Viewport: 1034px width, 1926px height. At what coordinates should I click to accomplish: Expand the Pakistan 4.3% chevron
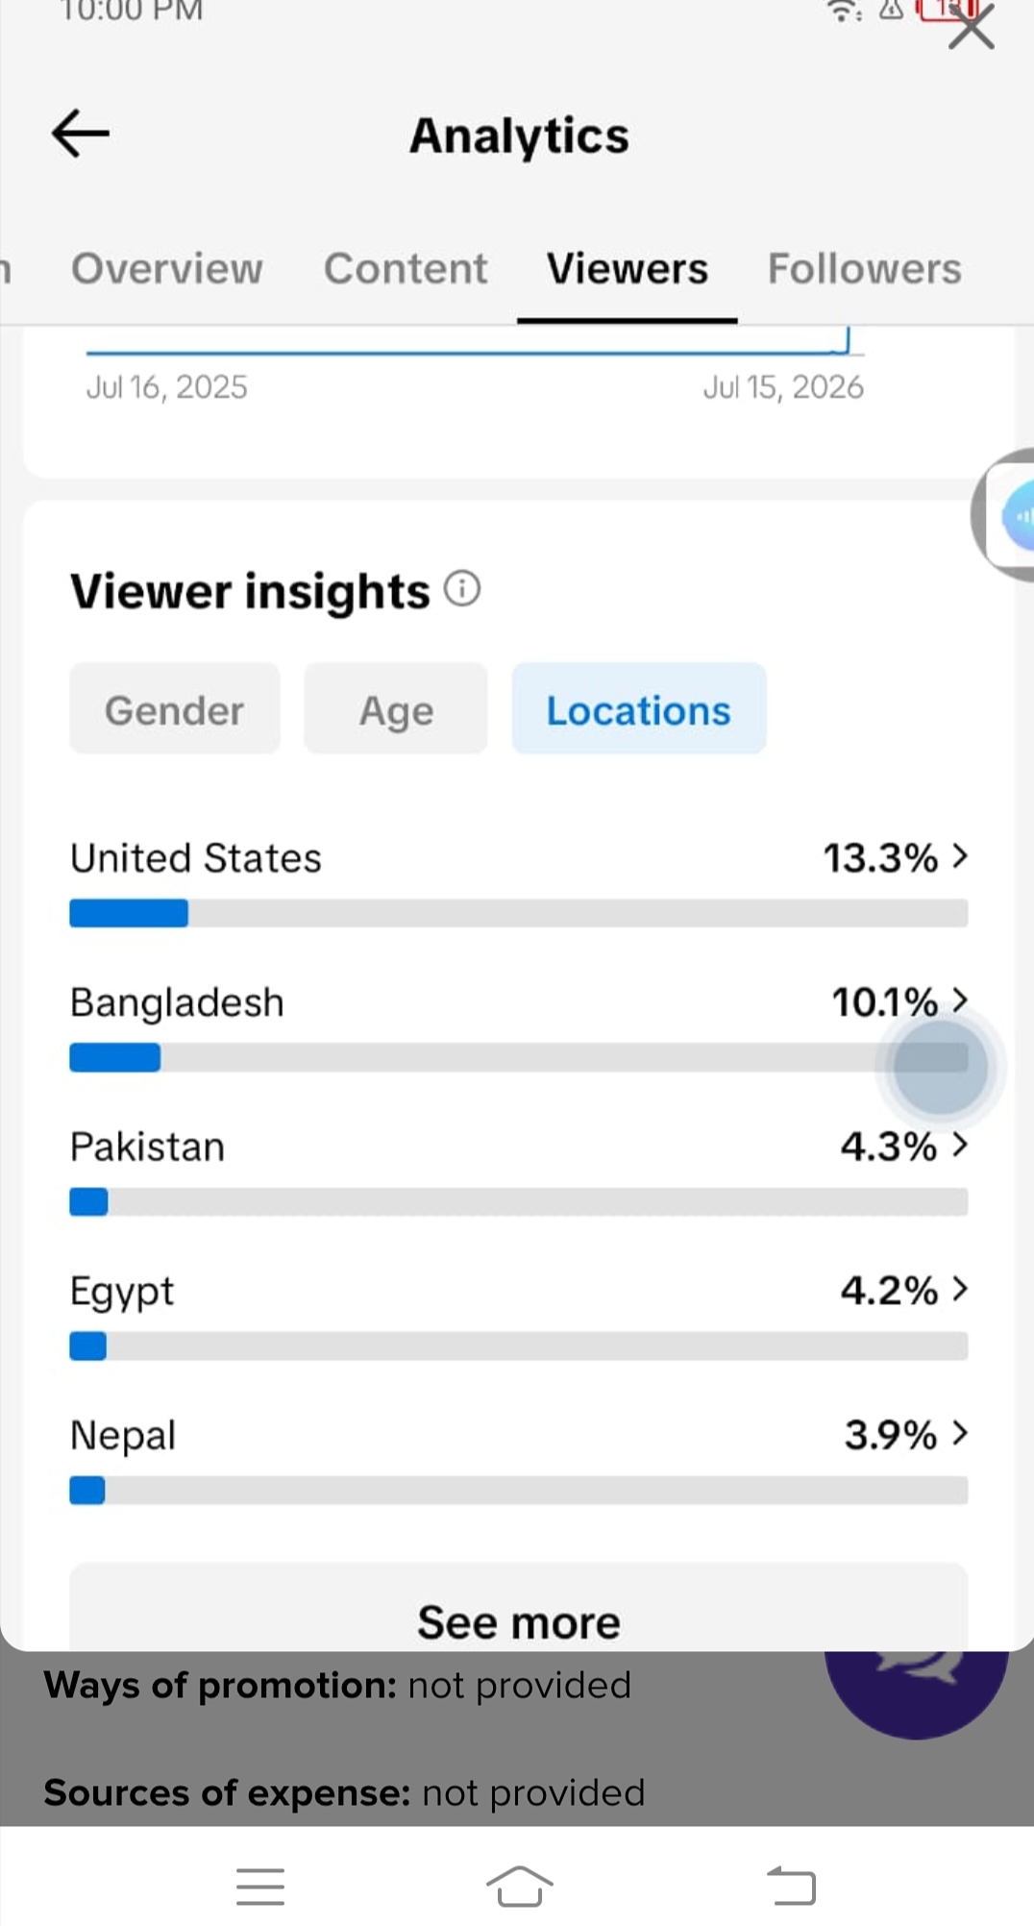click(x=959, y=1145)
